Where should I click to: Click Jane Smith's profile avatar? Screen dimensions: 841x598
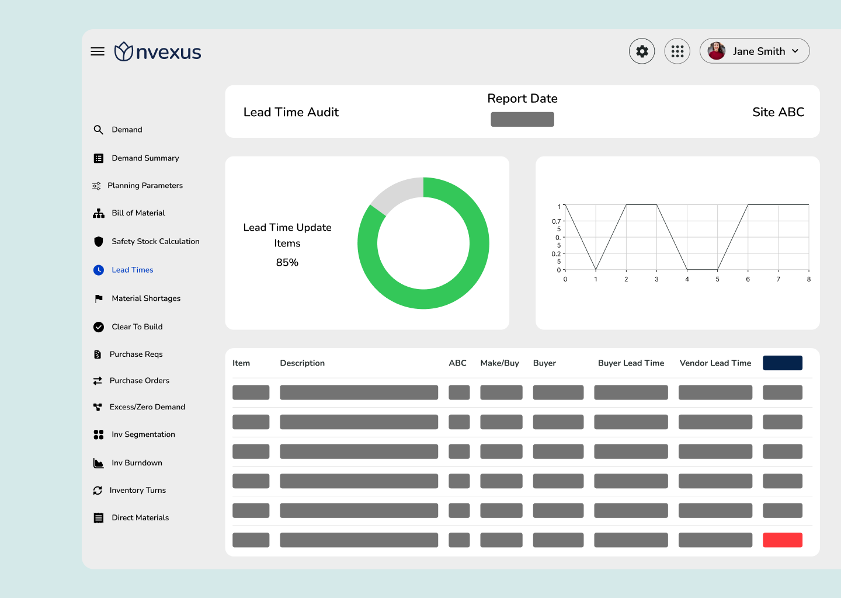(717, 51)
